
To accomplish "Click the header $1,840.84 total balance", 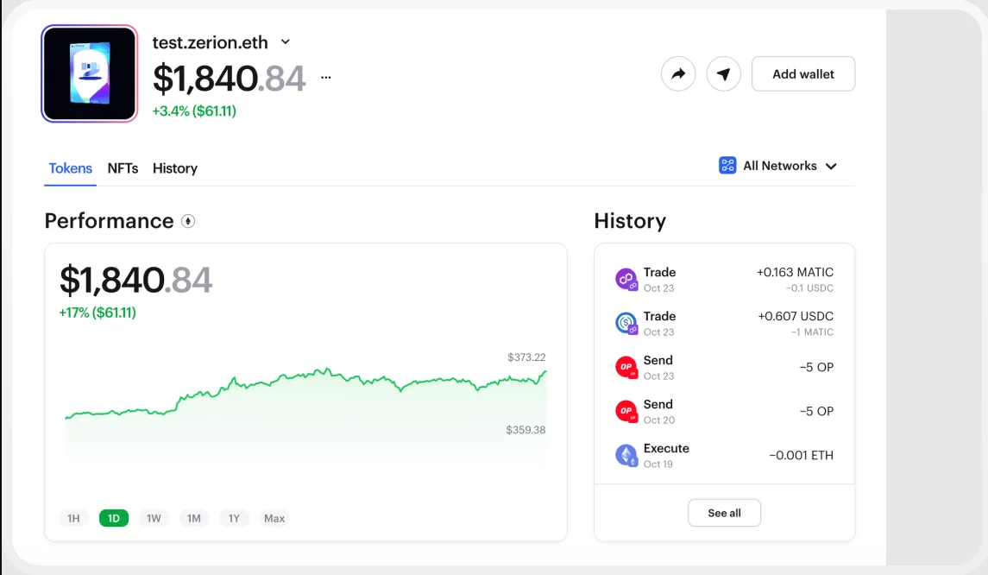I will tap(230, 79).
